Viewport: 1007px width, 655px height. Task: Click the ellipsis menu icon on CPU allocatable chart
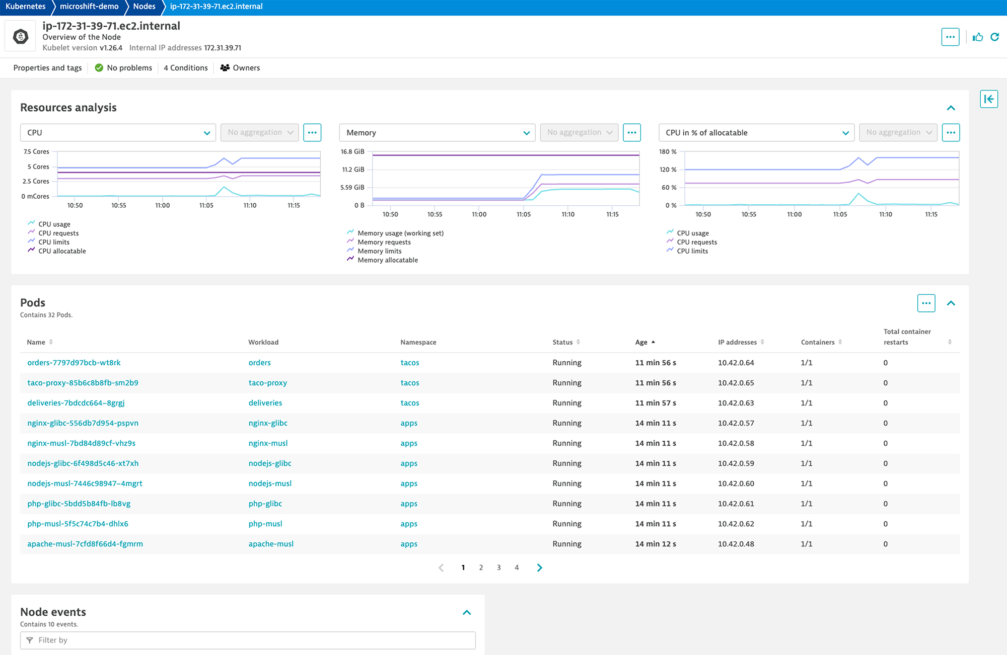pyautogui.click(x=950, y=132)
